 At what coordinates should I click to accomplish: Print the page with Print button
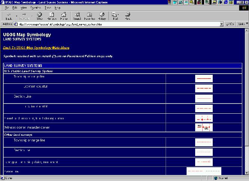127,16
